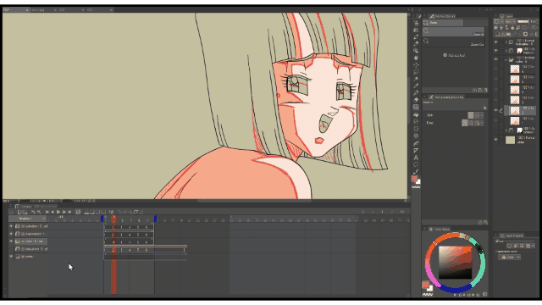Pick a color inside the color wheel square
This screenshot has width=542, height=305.
(456, 263)
